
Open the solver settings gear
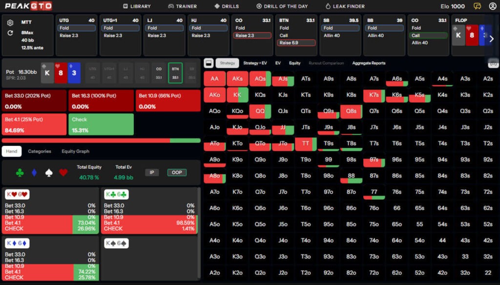[10, 21]
